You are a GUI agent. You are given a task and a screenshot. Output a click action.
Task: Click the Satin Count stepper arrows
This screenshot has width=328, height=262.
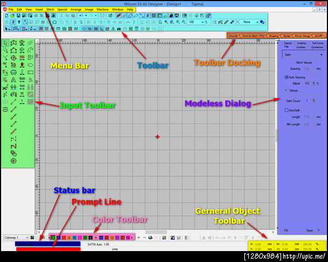click(x=314, y=100)
